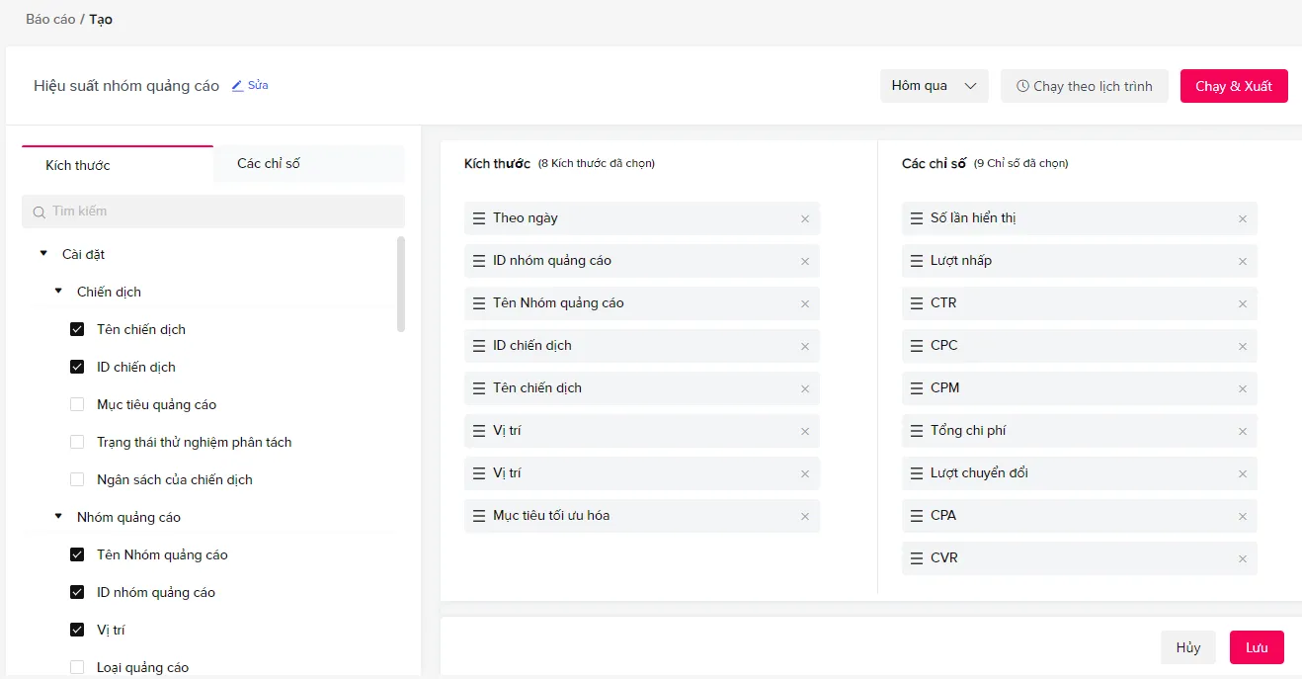Image resolution: width=1302 pixels, height=679 pixels.
Task: Uncheck the Tên chiến dịch checkbox
Action: click(77, 329)
